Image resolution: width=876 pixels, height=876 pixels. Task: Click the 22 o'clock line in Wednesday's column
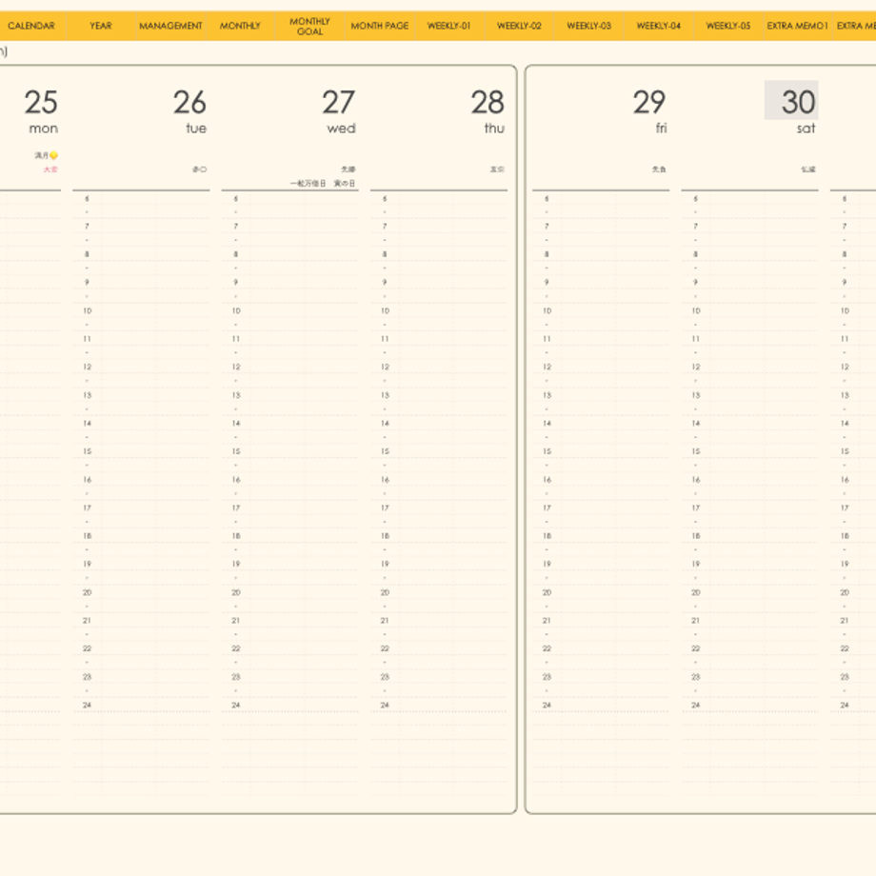(x=290, y=648)
